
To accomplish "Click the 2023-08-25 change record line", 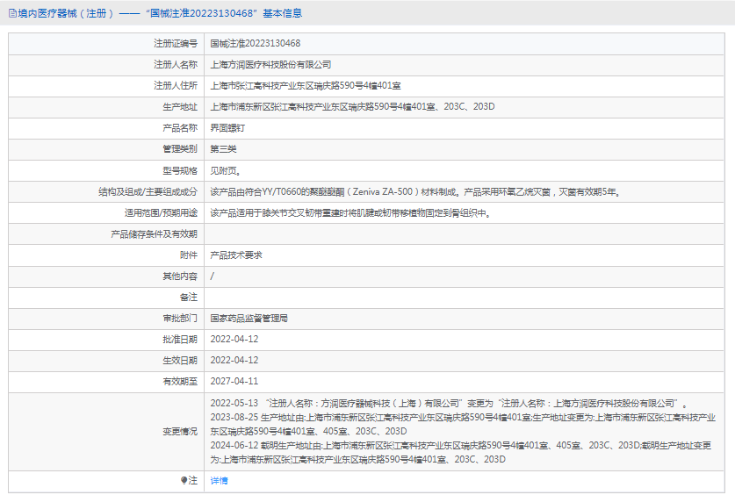I will coord(463,424).
